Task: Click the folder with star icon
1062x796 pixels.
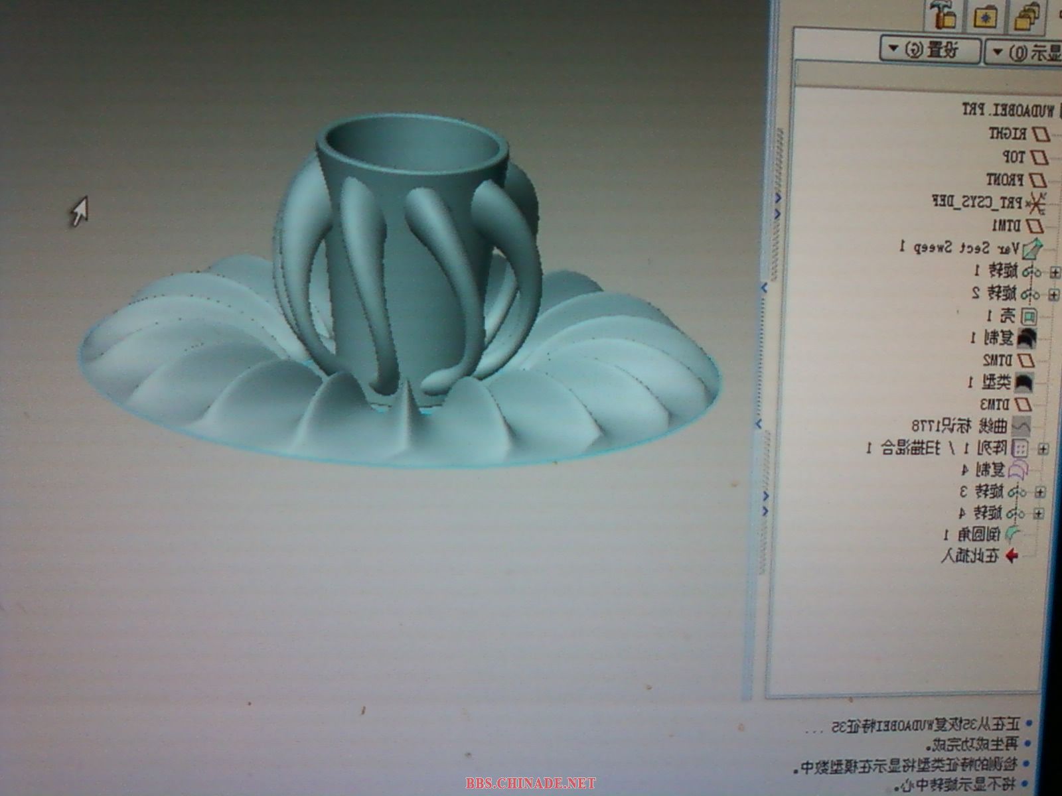Action: 984,16
